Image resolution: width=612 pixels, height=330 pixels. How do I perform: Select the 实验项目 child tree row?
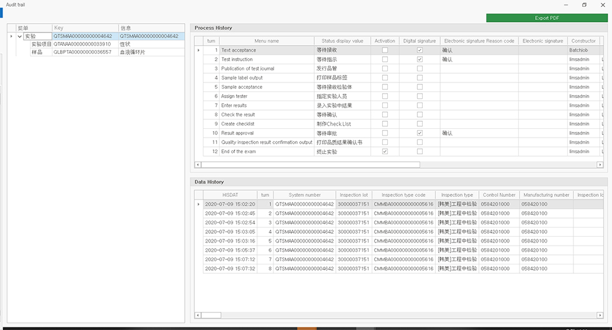(x=41, y=44)
